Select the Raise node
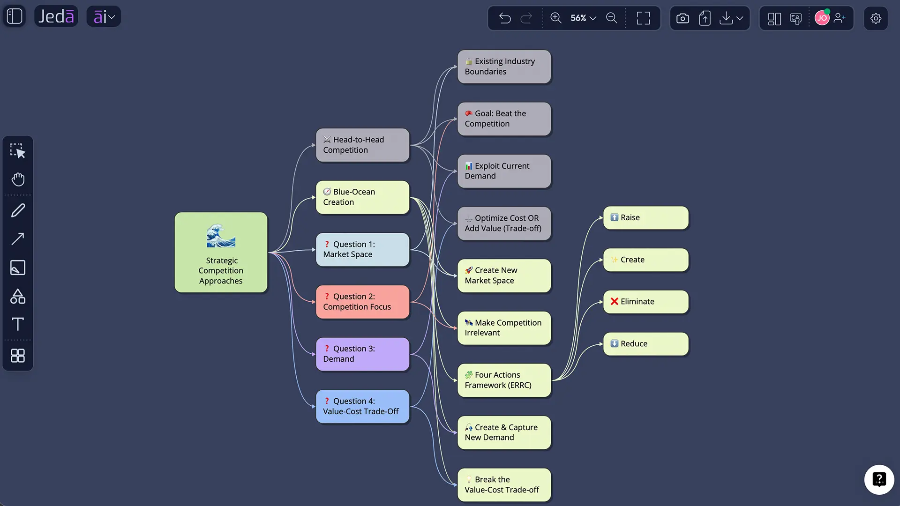Image resolution: width=900 pixels, height=506 pixels. coord(645,218)
